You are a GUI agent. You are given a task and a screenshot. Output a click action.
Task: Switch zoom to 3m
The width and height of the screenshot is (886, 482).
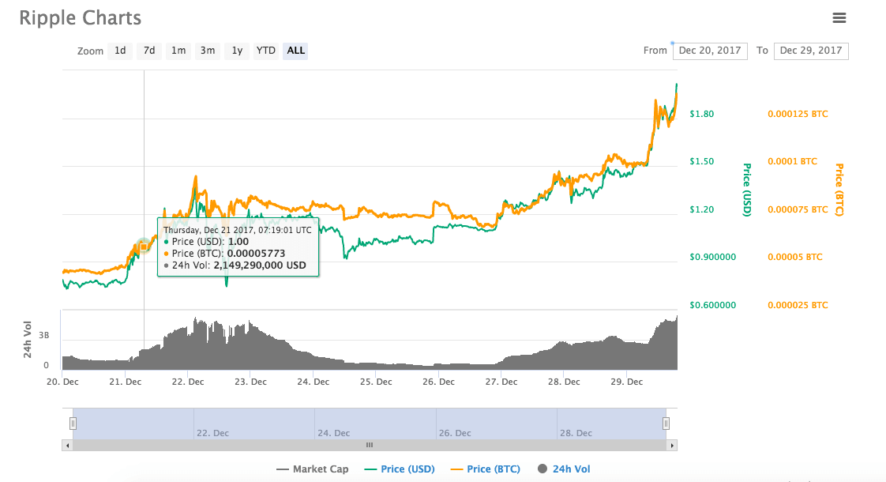tap(208, 51)
